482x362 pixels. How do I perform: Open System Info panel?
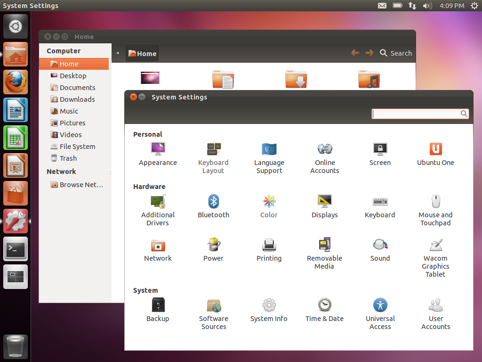pyautogui.click(x=269, y=310)
